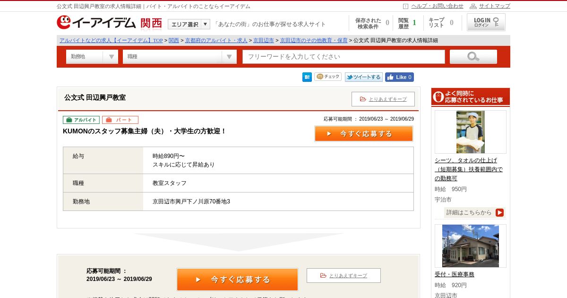Go to 京田辺市 breadcrumb link
The image size is (567, 298).
pos(264,41)
